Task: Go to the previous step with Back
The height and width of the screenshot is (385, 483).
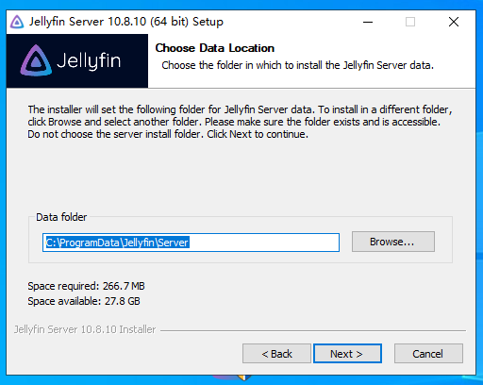Action: (276, 354)
